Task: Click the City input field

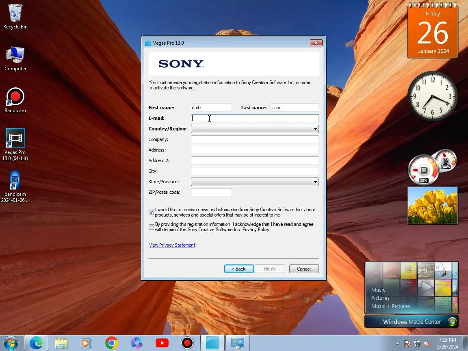Action: (x=255, y=171)
